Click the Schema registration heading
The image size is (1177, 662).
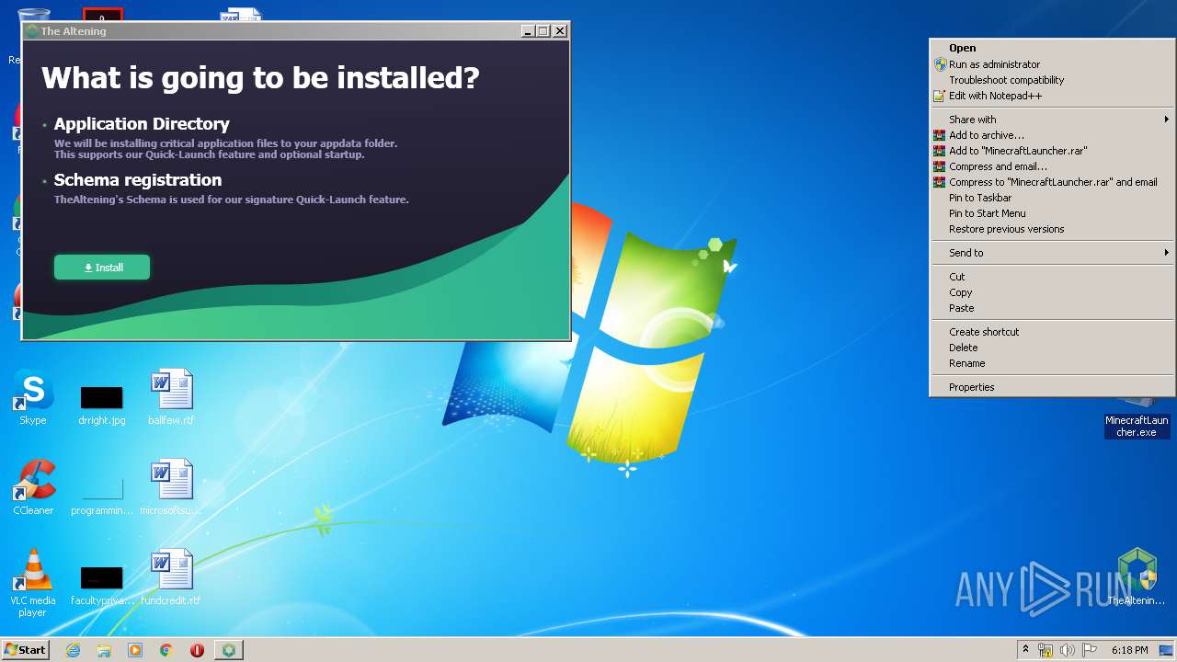[x=138, y=179]
